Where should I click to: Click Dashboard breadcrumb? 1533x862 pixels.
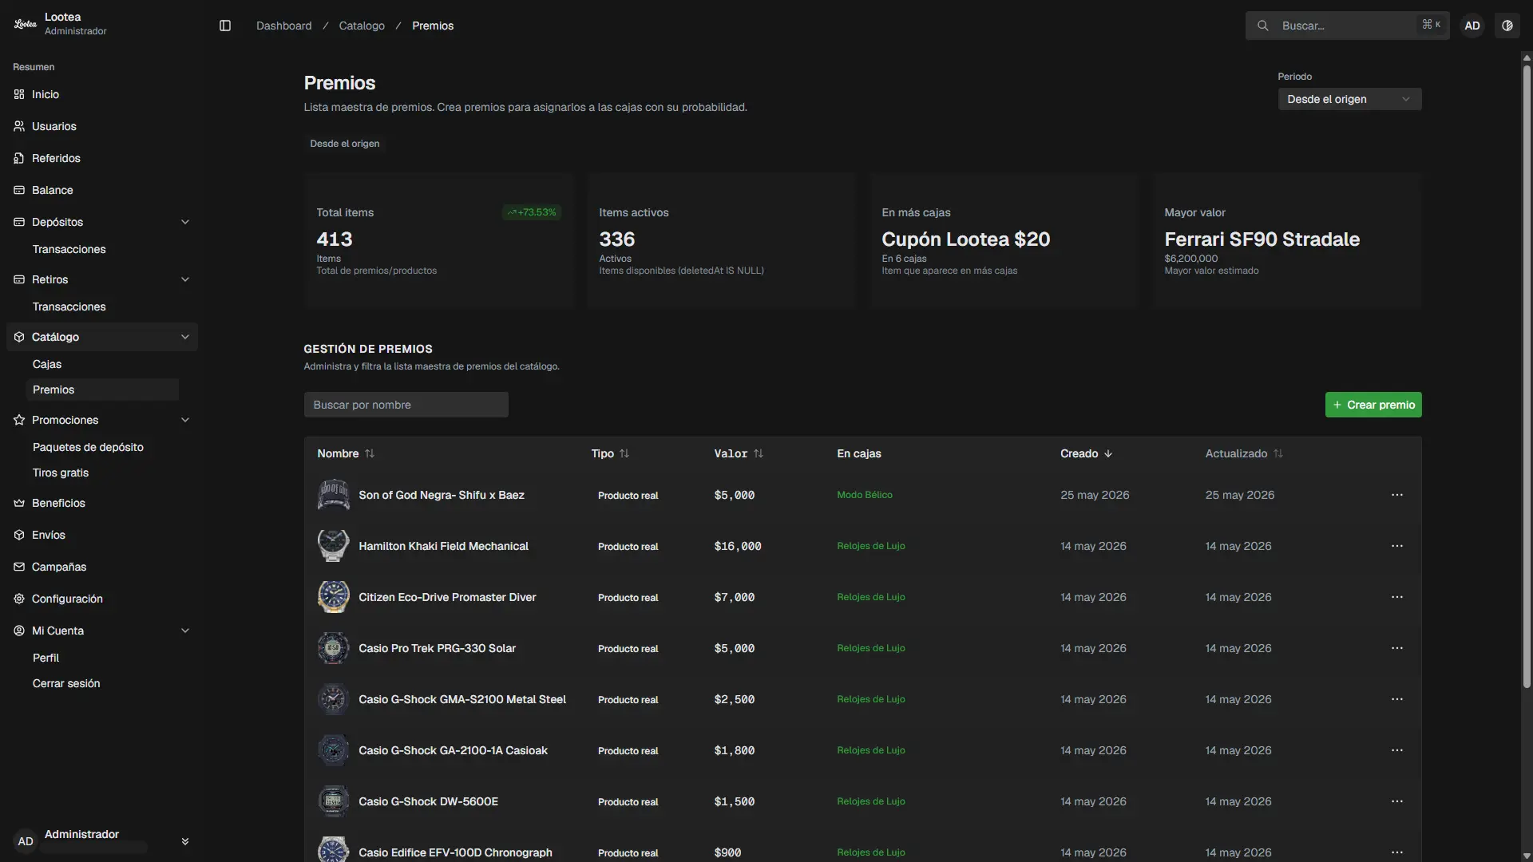coord(283,26)
